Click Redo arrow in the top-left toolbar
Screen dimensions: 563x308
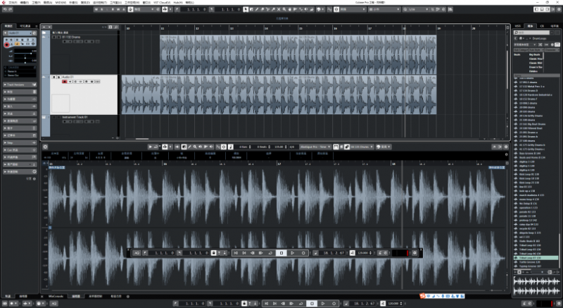pos(11,9)
